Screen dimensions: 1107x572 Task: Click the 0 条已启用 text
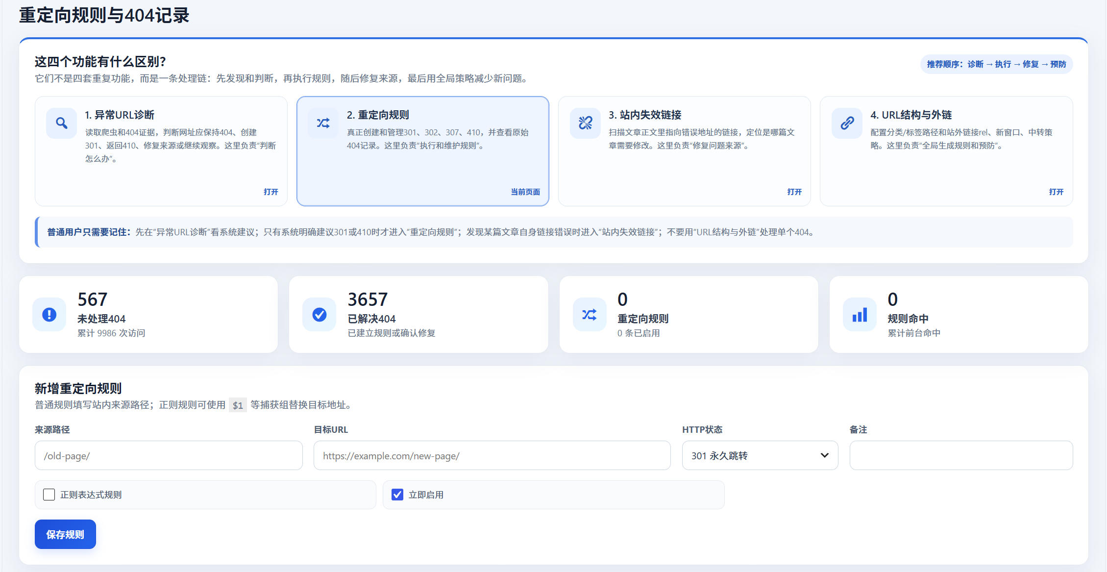click(639, 333)
